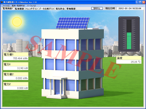
Task: Click the 現在日時 label
Action: 110,8
